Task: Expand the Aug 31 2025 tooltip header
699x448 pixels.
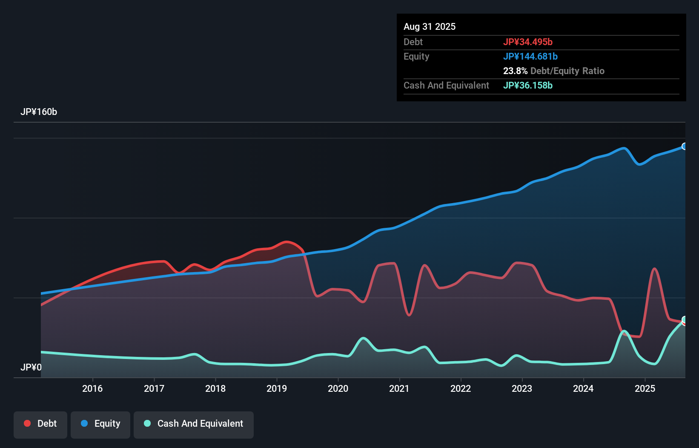Action: click(430, 26)
